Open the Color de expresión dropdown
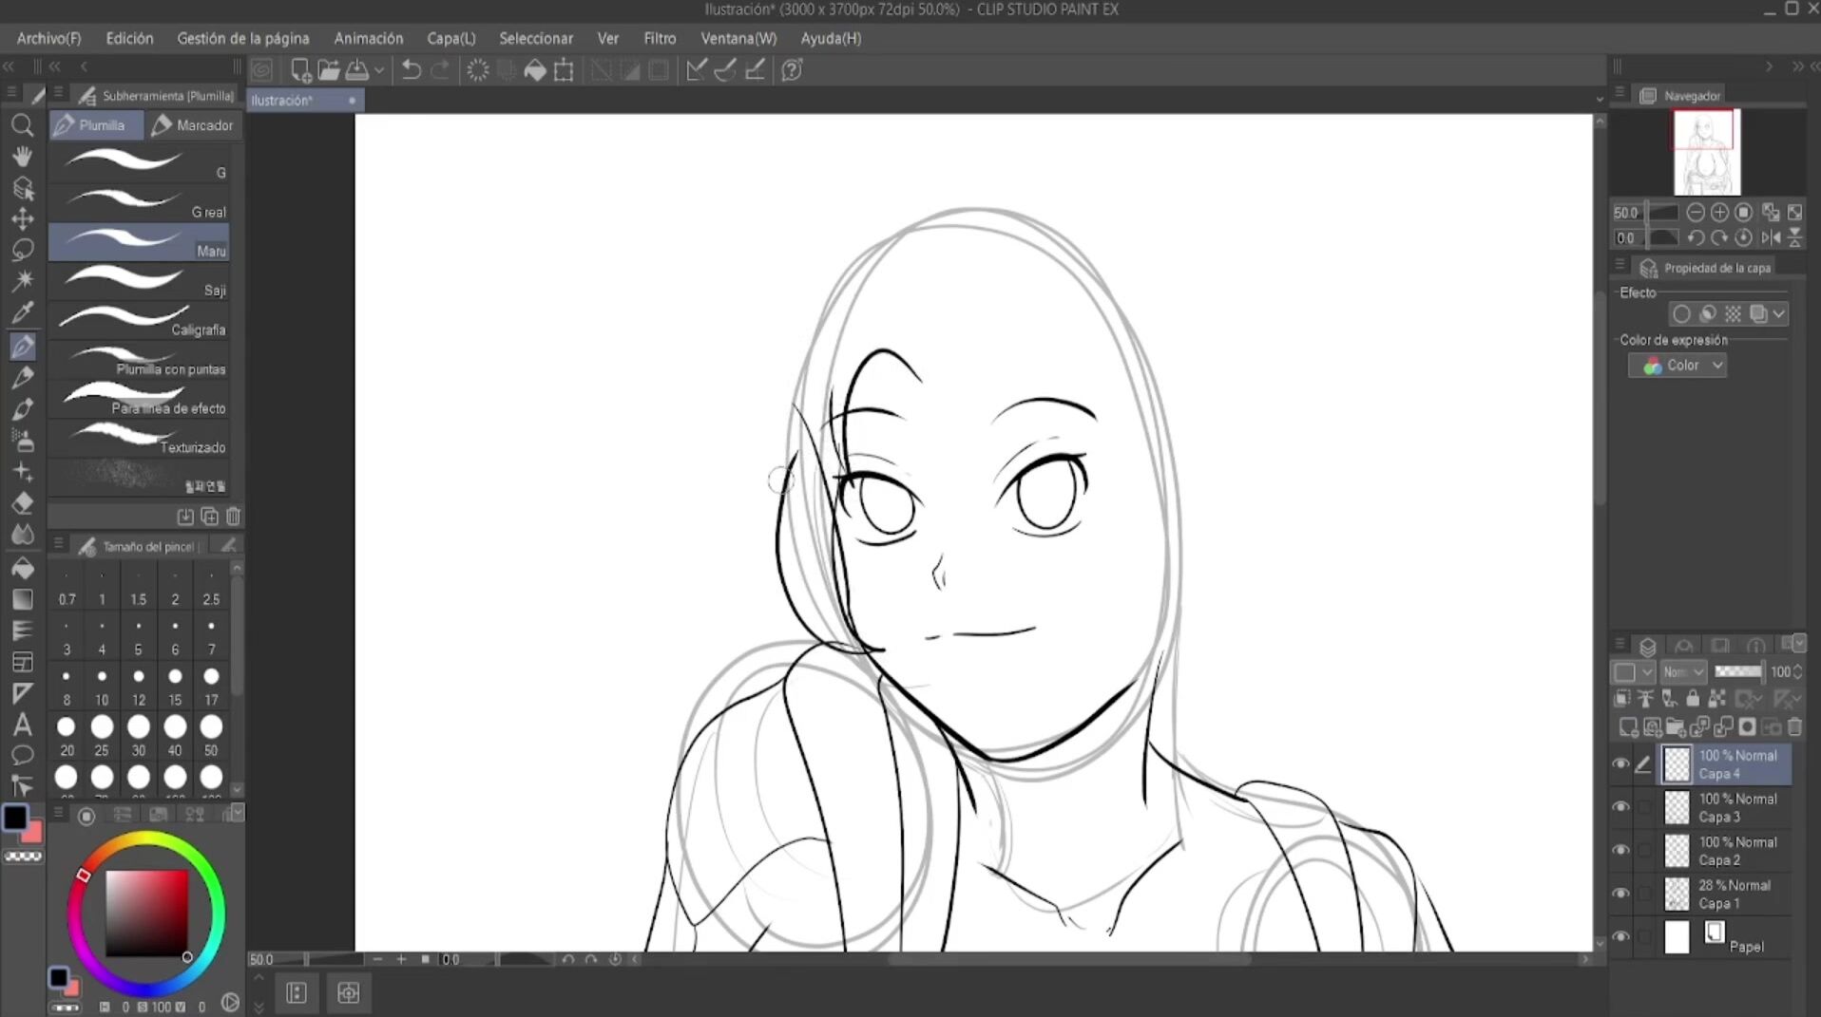This screenshot has width=1821, height=1017. pyautogui.click(x=1677, y=366)
